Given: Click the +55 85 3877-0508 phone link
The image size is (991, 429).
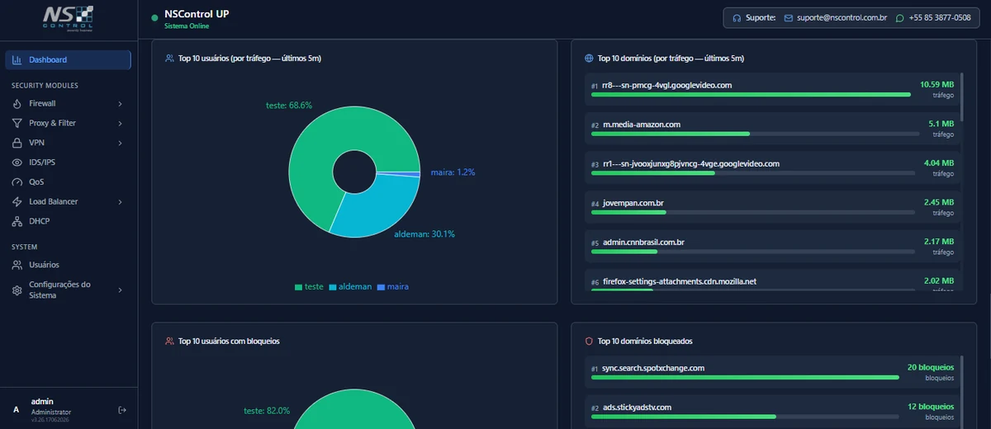Looking at the screenshot, I should click(x=939, y=17).
